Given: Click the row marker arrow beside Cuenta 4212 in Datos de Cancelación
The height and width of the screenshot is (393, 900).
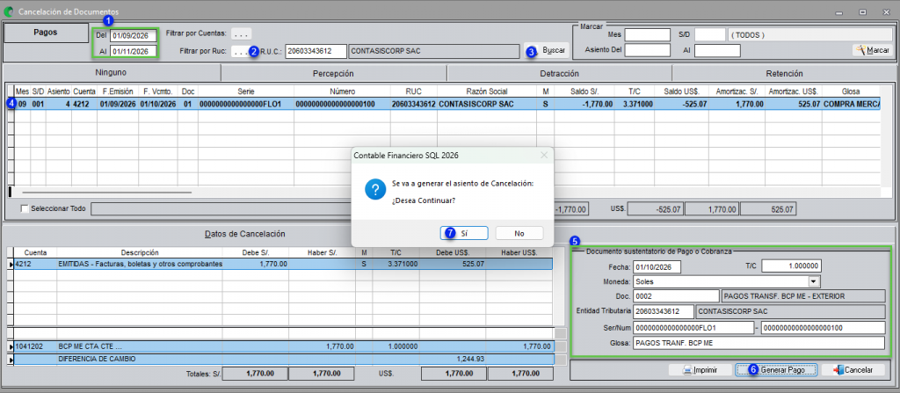Looking at the screenshot, I should point(11,264).
